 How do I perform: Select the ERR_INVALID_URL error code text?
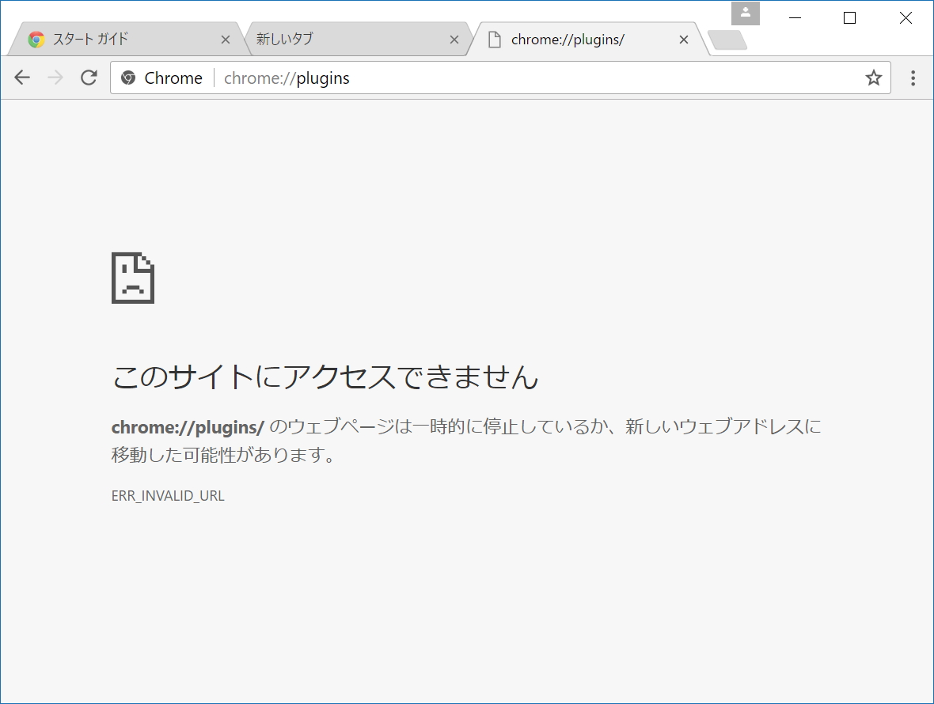coord(167,496)
